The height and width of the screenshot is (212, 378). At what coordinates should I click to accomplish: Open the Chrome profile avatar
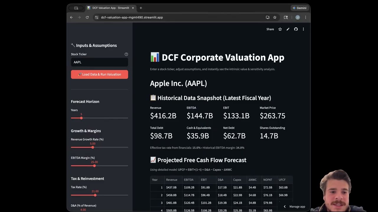297,17
